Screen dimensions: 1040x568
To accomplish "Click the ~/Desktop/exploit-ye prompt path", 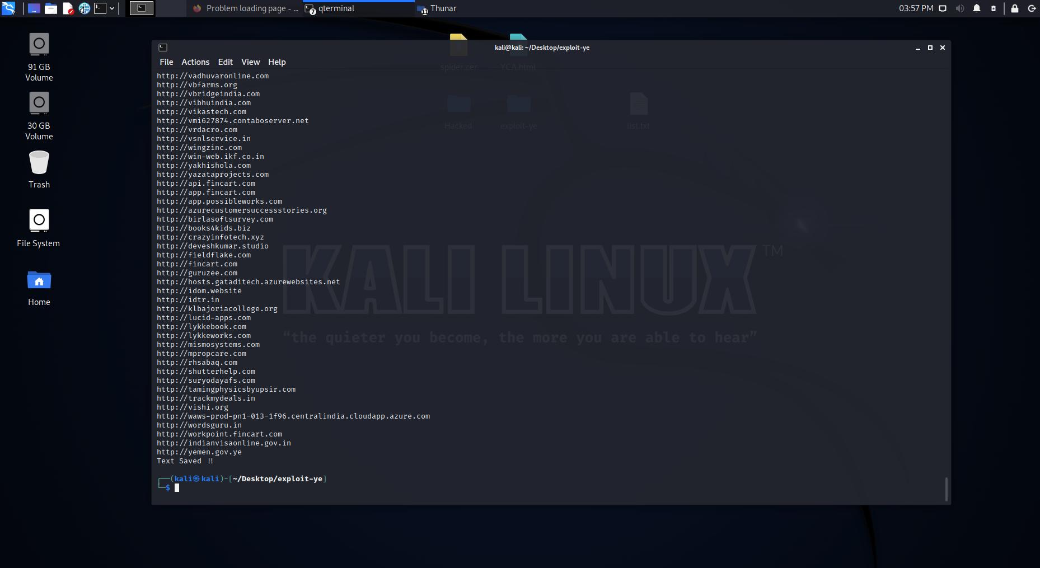I will (x=278, y=479).
